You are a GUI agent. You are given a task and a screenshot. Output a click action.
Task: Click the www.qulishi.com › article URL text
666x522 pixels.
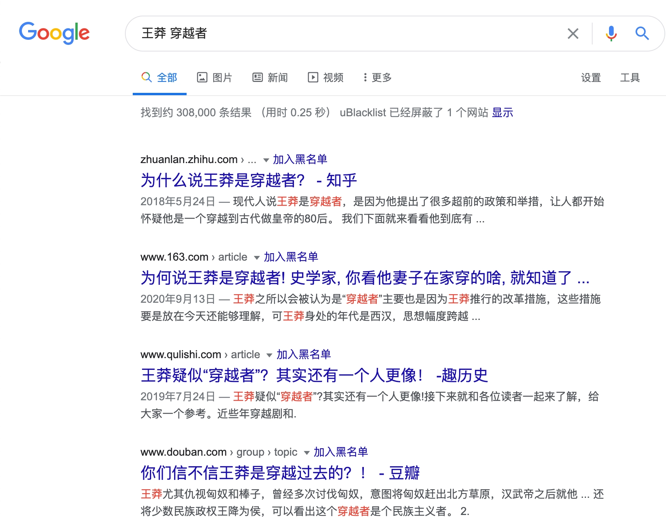pyautogui.click(x=200, y=355)
